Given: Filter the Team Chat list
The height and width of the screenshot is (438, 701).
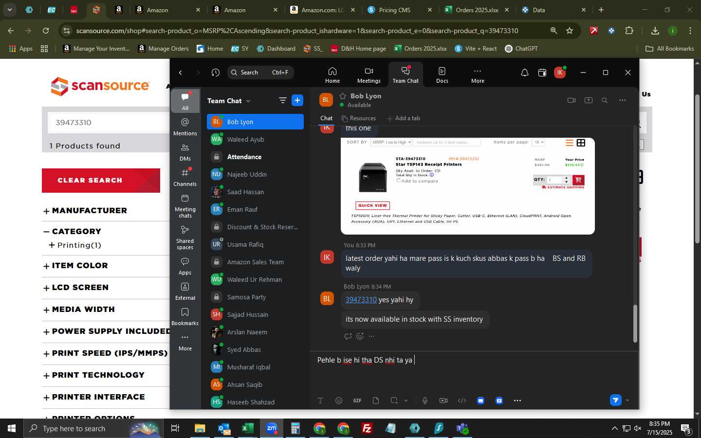Looking at the screenshot, I should pyautogui.click(x=282, y=100).
